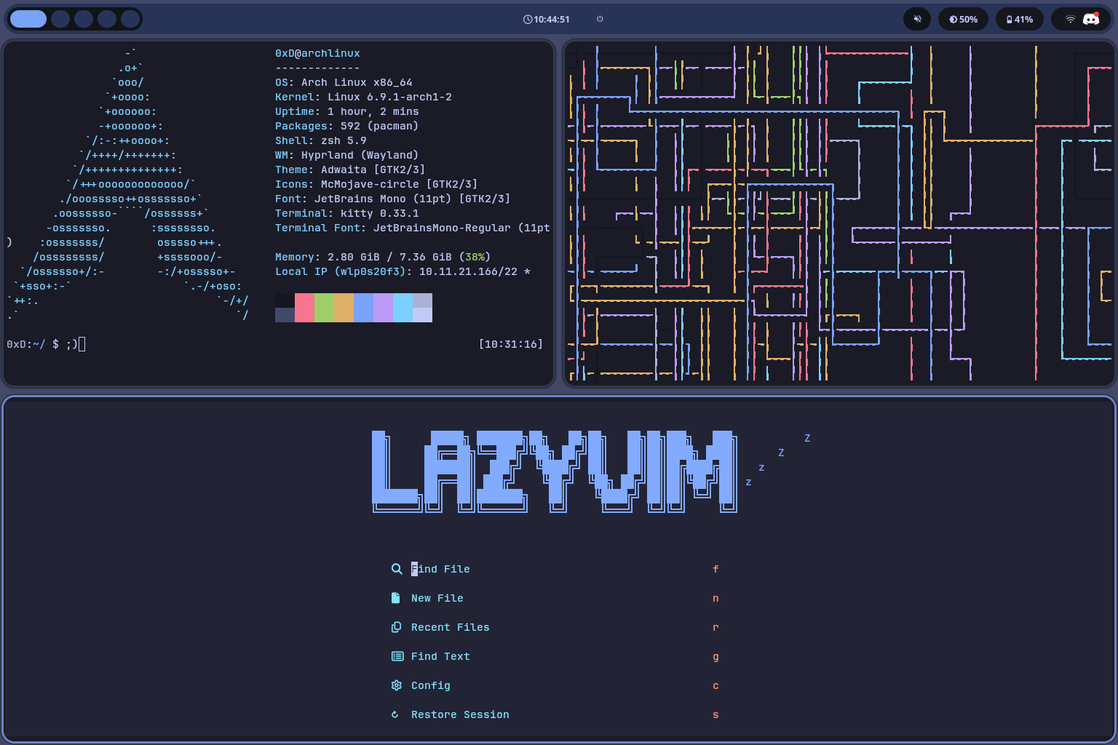Switch to the last workspace dot
The width and height of the screenshot is (1118, 745).
130,19
